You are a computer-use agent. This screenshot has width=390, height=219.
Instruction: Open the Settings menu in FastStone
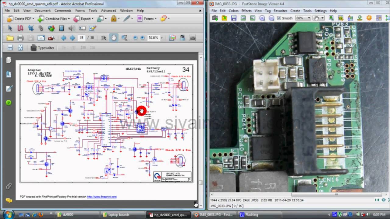pos(321,11)
